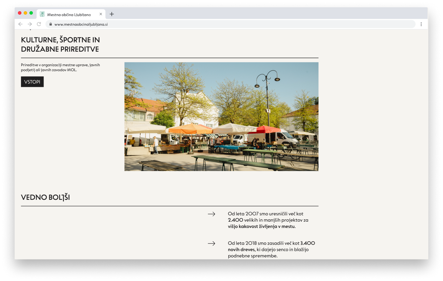Click the browser forward arrow
The height and width of the screenshot is (281, 443).
[x=30, y=24]
